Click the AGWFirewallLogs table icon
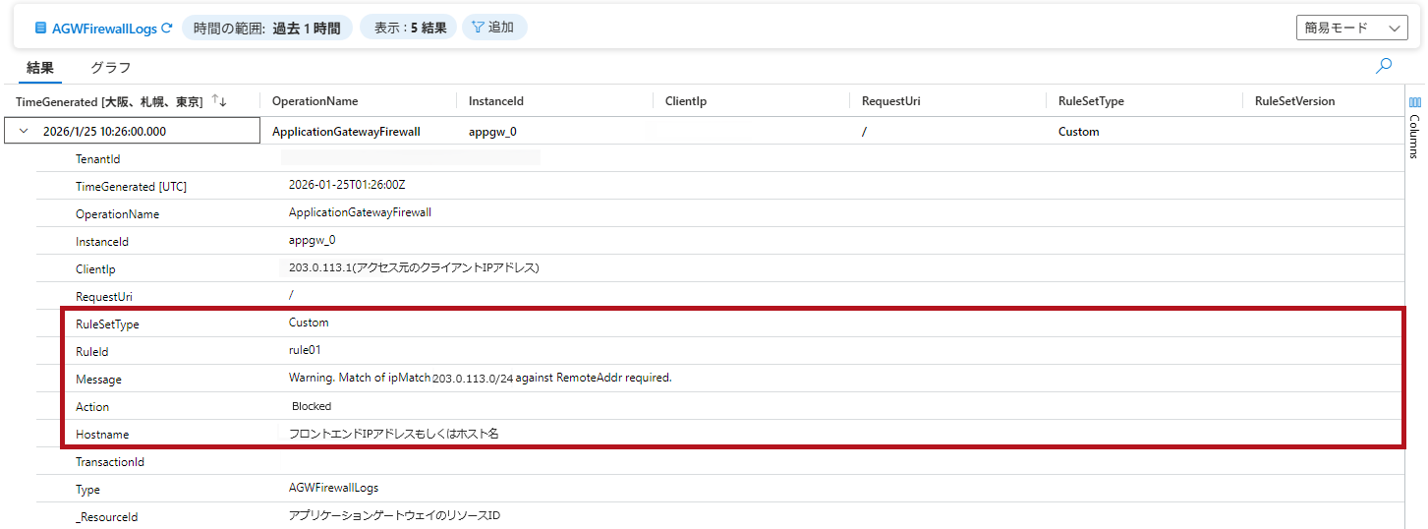Screen dimensions: 1428x529 tap(40, 29)
